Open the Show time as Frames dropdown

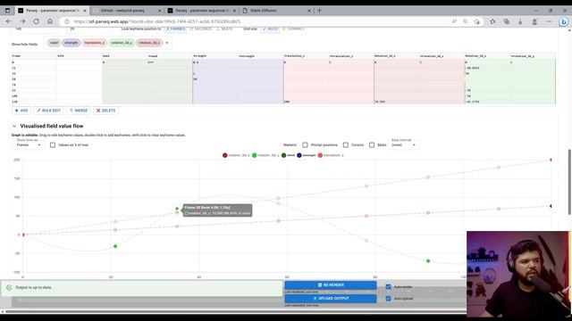(28, 144)
